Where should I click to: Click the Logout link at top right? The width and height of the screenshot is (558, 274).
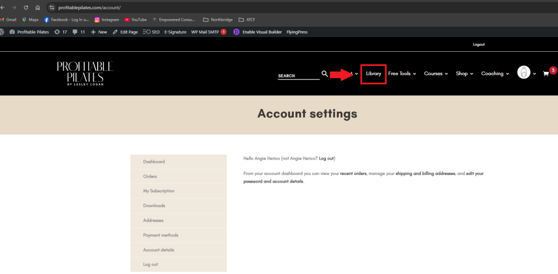tap(478, 45)
